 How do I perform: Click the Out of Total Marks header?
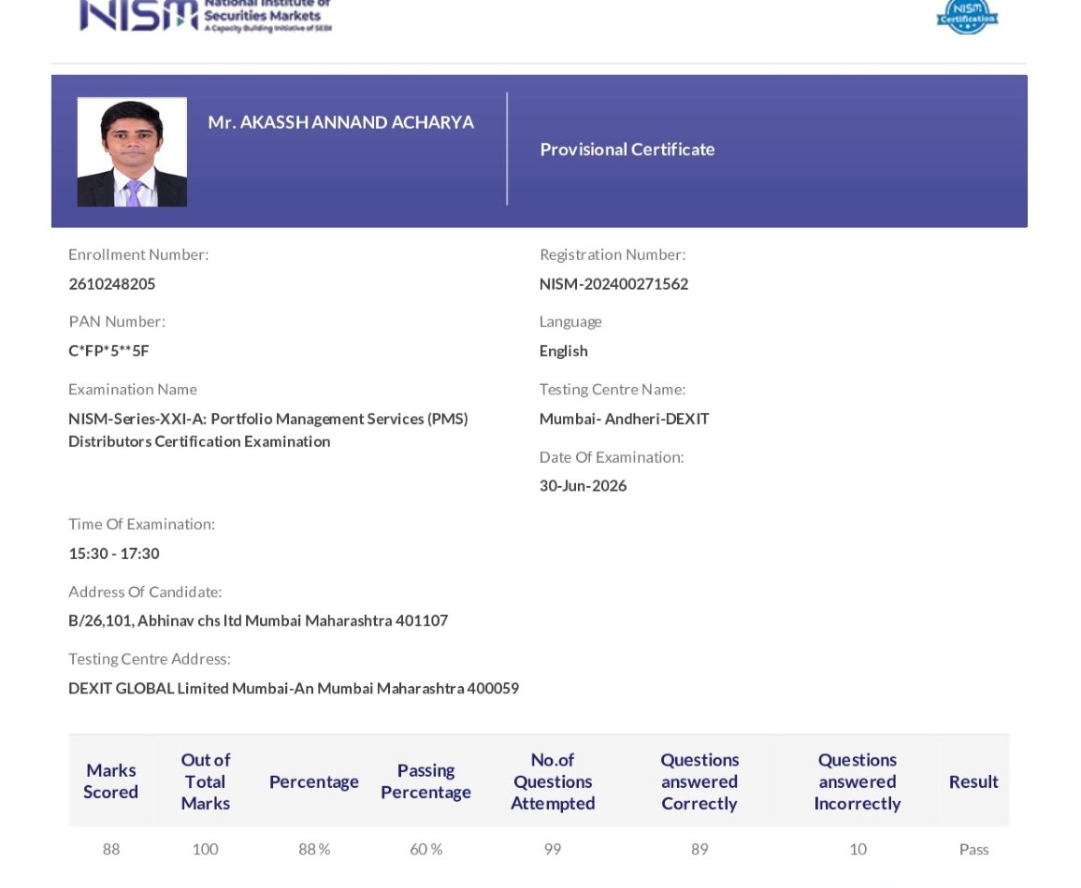click(206, 781)
